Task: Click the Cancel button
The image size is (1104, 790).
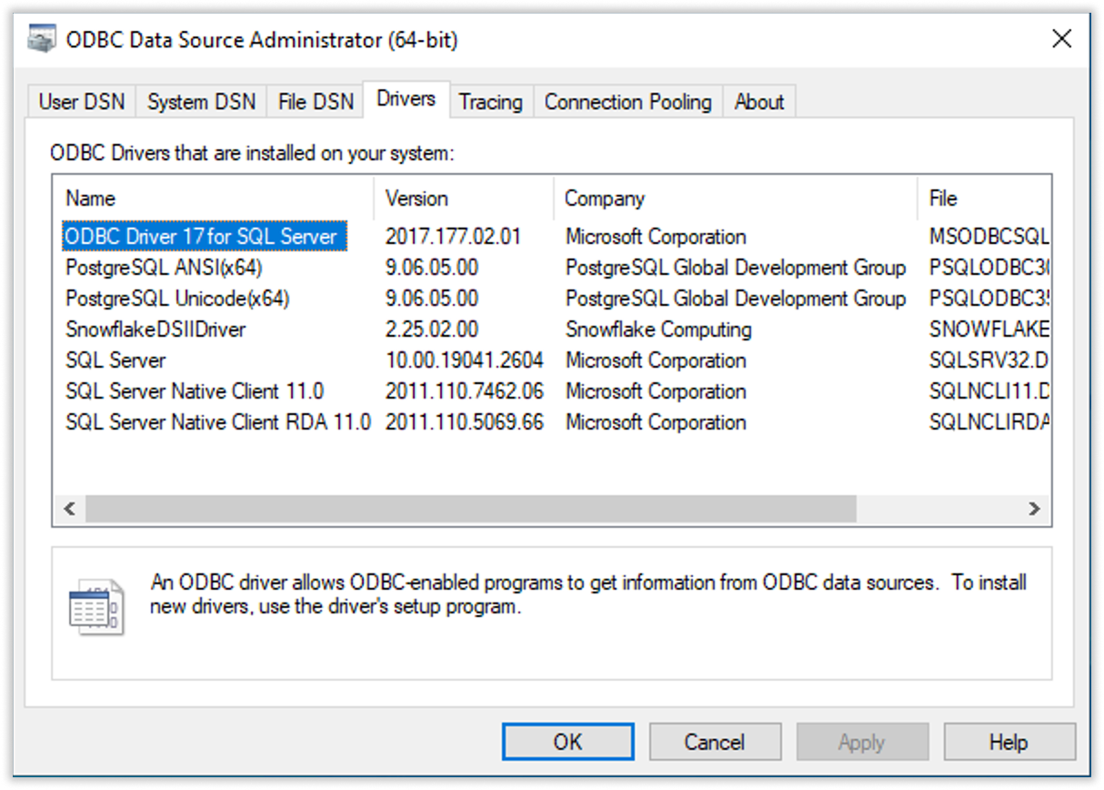Action: pyautogui.click(x=715, y=742)
